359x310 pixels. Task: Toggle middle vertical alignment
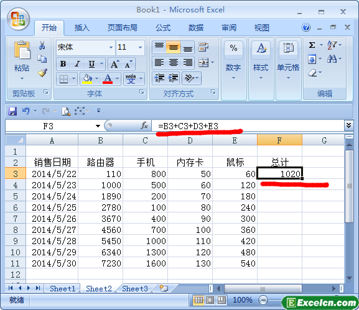(x=174, y=47)
